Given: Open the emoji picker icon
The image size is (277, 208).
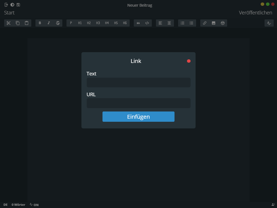Looking at the screenshot, I should (222, 23).
